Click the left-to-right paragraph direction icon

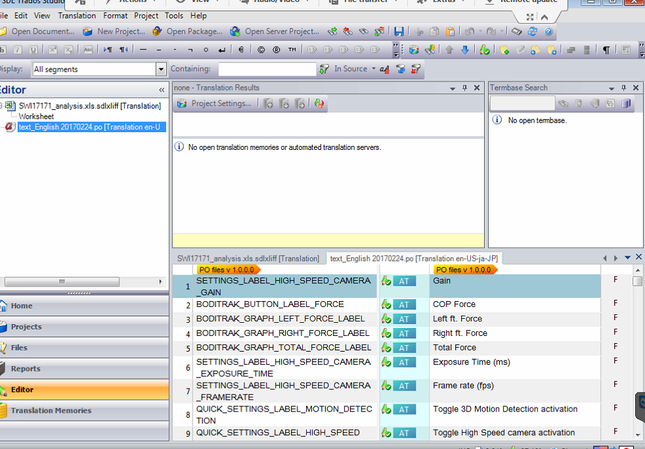click(108, 50)
